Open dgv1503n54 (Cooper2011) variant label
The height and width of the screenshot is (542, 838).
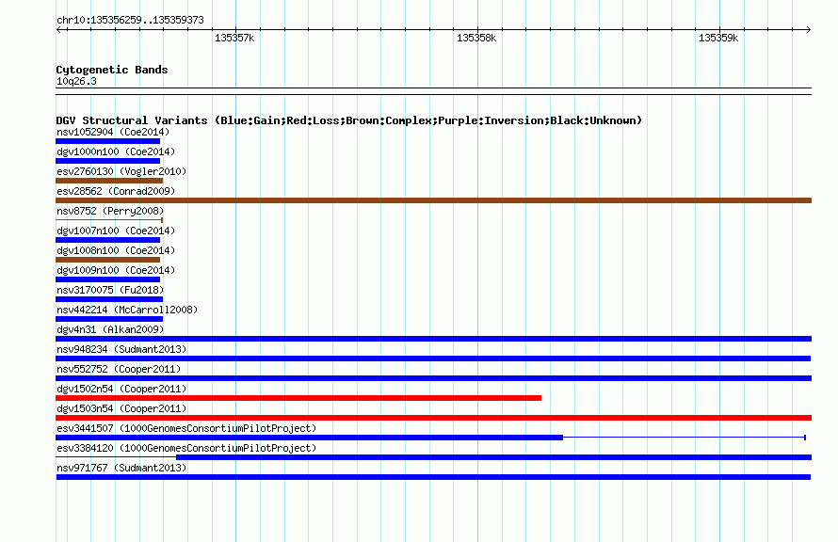coord(121,408)
